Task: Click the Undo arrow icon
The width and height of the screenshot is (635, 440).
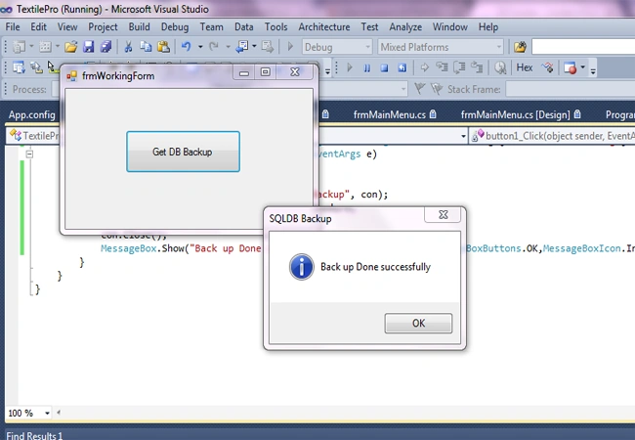Action: 187,47
